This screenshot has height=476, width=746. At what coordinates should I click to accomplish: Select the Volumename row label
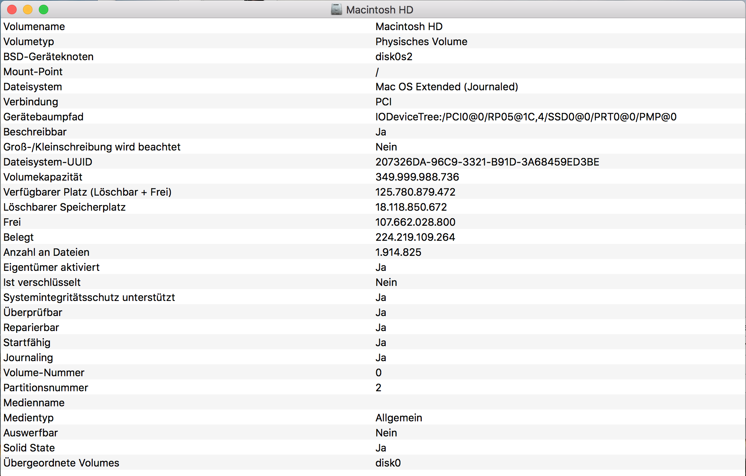coord(34,27)
